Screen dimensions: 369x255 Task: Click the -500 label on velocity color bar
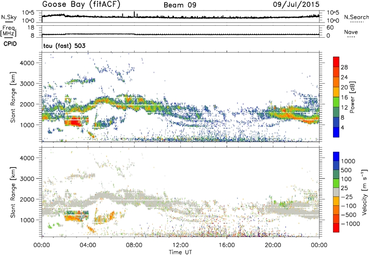348,214
